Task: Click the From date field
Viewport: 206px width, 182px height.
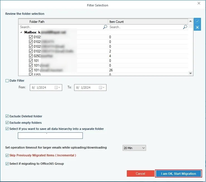Action: [46, 88]
